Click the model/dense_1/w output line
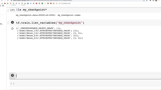Viewport: 161px width, 90px height. click(50, 33)
